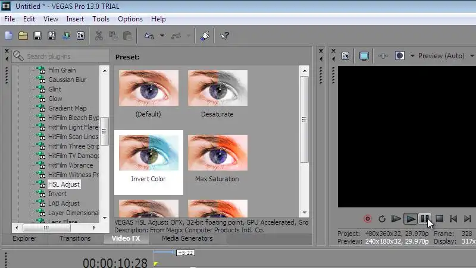This screenshot has width=476, height=268.
Task: Open the Insert menu
Action: [75, 19]
